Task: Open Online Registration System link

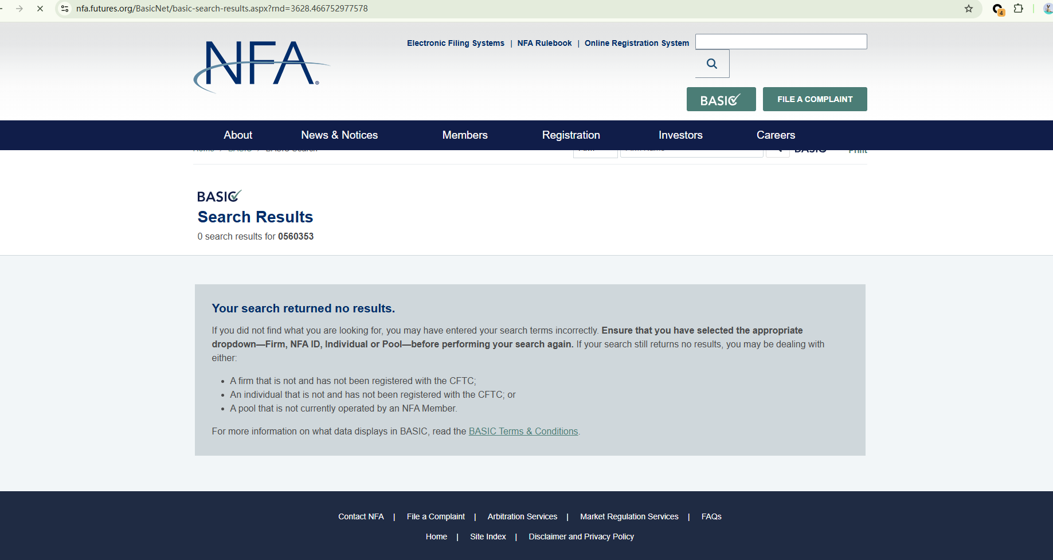Action: [x=637, y=43]
